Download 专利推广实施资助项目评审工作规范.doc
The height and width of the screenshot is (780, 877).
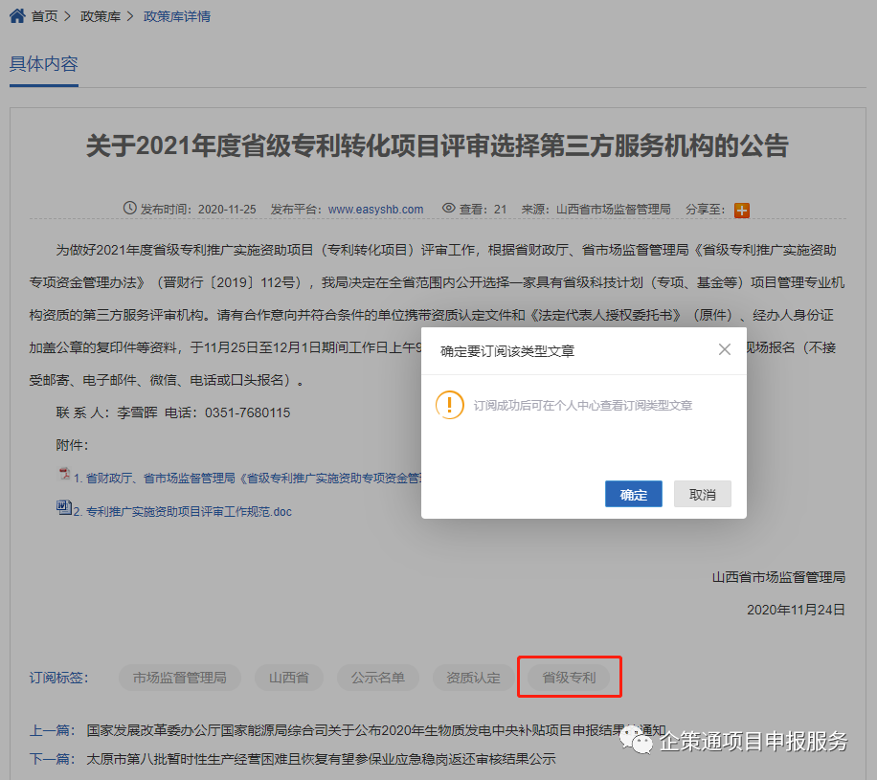pyautogui.click(x=183, y=512)
